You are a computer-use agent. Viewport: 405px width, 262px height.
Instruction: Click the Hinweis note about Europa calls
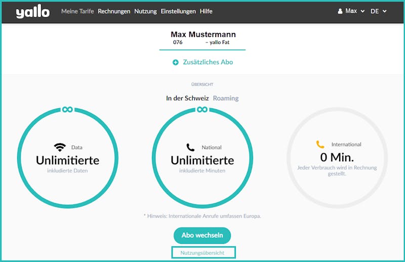(202, 216)
